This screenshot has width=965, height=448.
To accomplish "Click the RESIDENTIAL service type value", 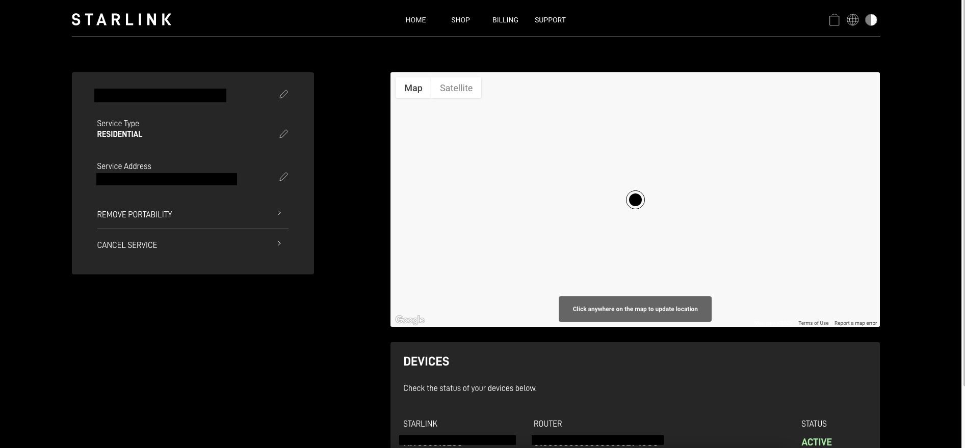I will pyautogui.click(x=120, y=134).
